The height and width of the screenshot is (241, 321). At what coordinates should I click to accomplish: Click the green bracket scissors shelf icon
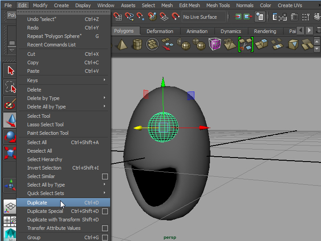[246, 44]
